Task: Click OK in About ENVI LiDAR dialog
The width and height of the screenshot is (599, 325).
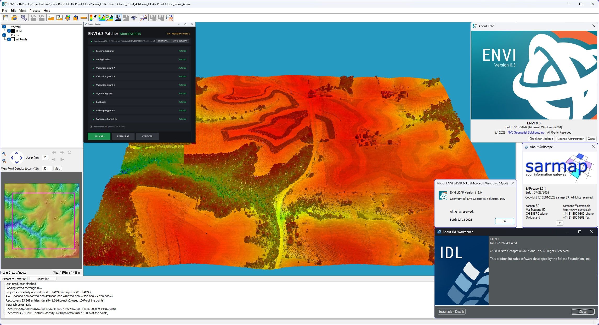Action: click(x=505, y=221)
